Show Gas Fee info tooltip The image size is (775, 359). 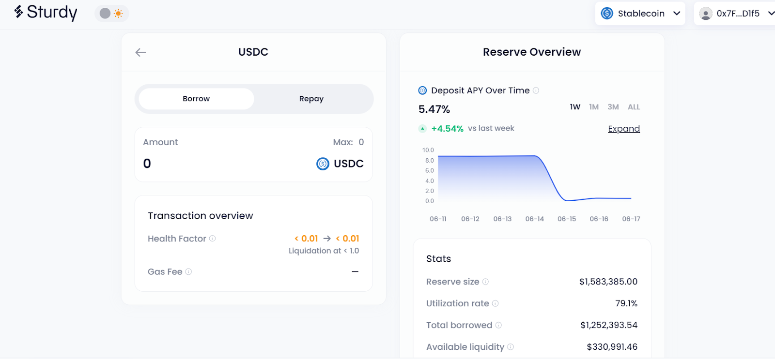(188, 272)
